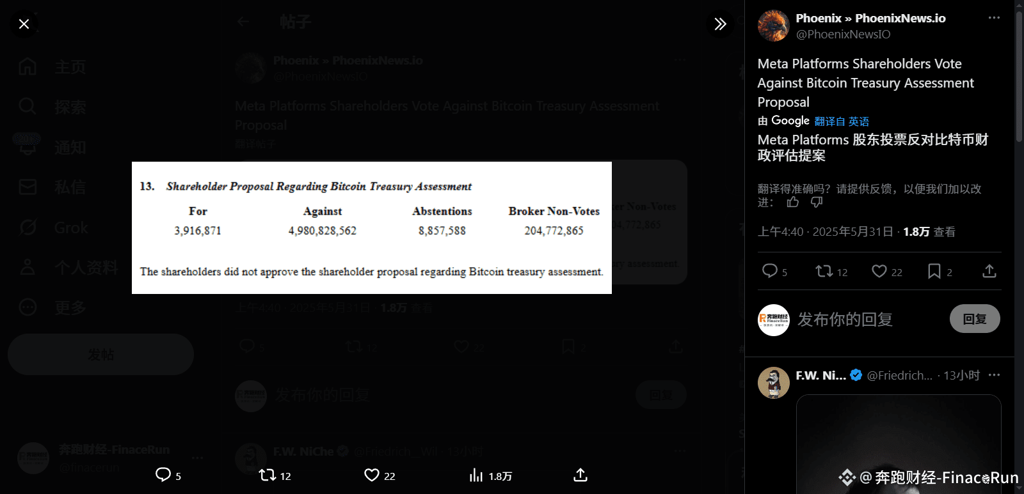This screenshot has height=494, width=1024.
Task: Click the 回复 reply button
Action: [975, 318]
